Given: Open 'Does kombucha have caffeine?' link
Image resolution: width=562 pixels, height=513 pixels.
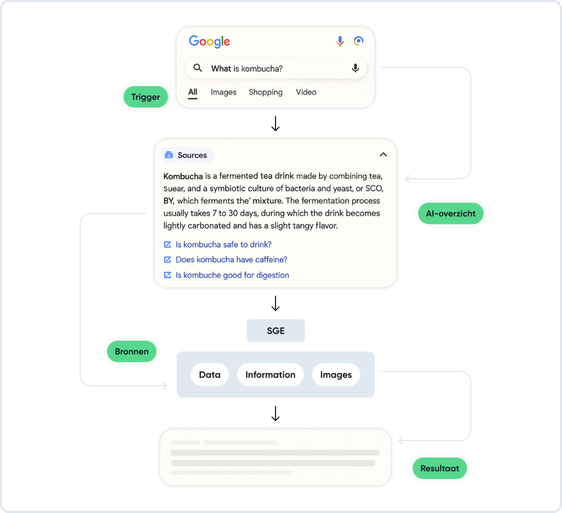Looking at the screenshot, I should [231, 260].
